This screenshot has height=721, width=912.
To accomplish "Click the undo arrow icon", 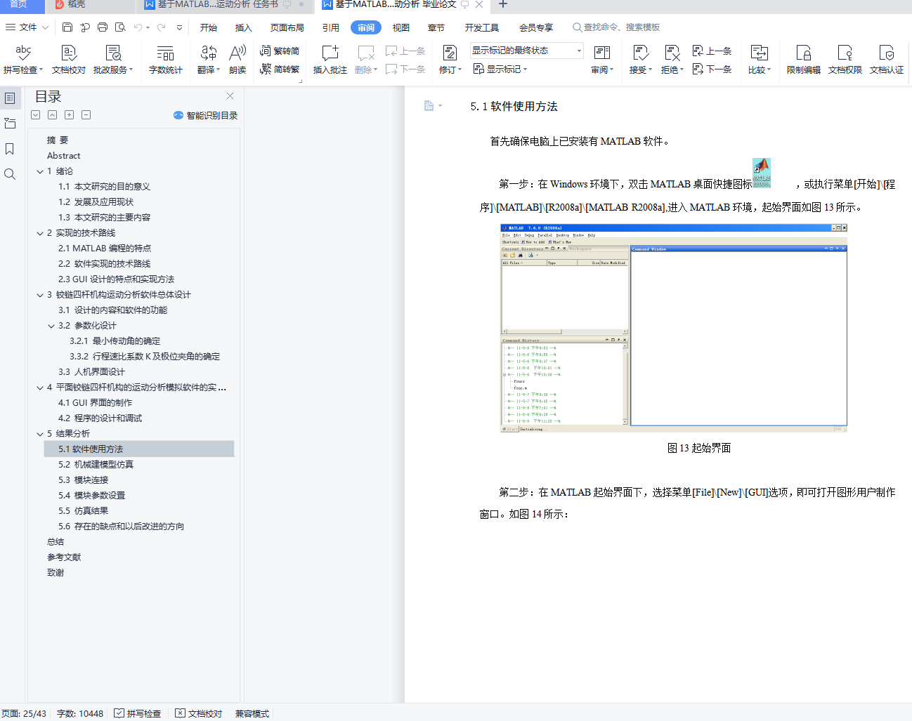I will click(x=138, y=27).
